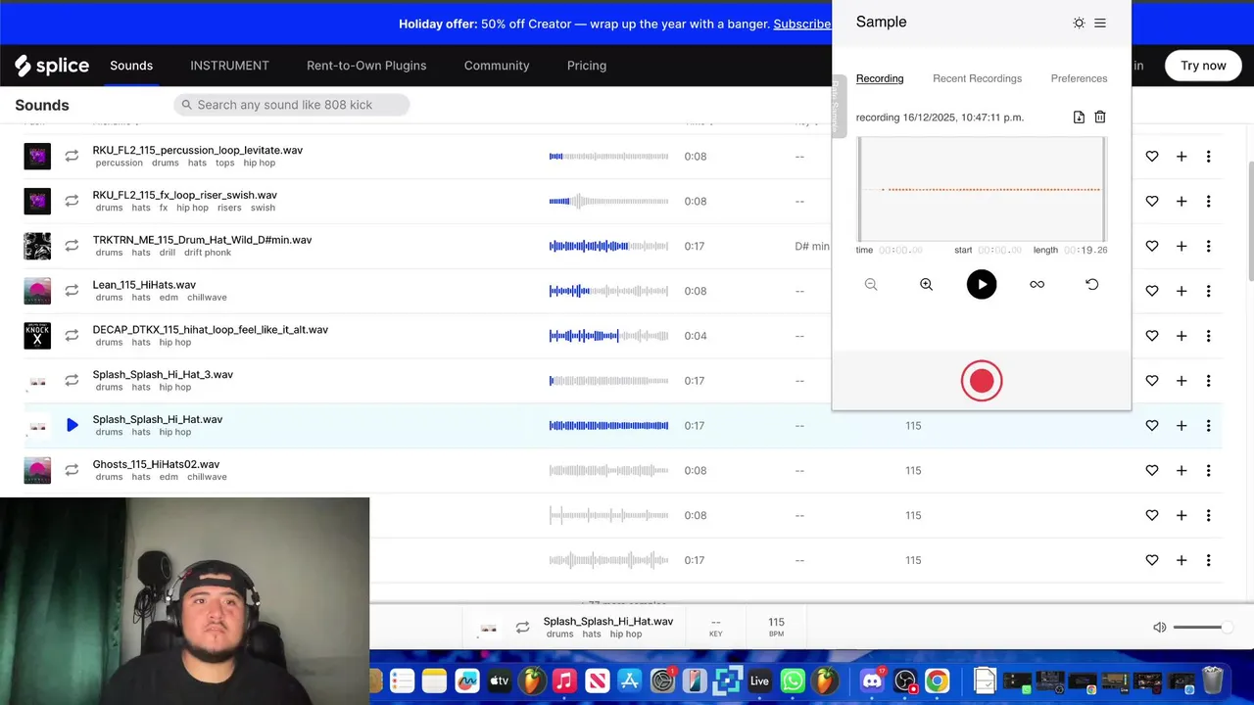Toggle loop playback in Sample panel
The image size is (1254, 705).
click(x=1037, y=284)
